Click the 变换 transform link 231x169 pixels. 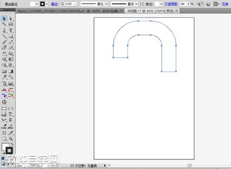point(225,3)
